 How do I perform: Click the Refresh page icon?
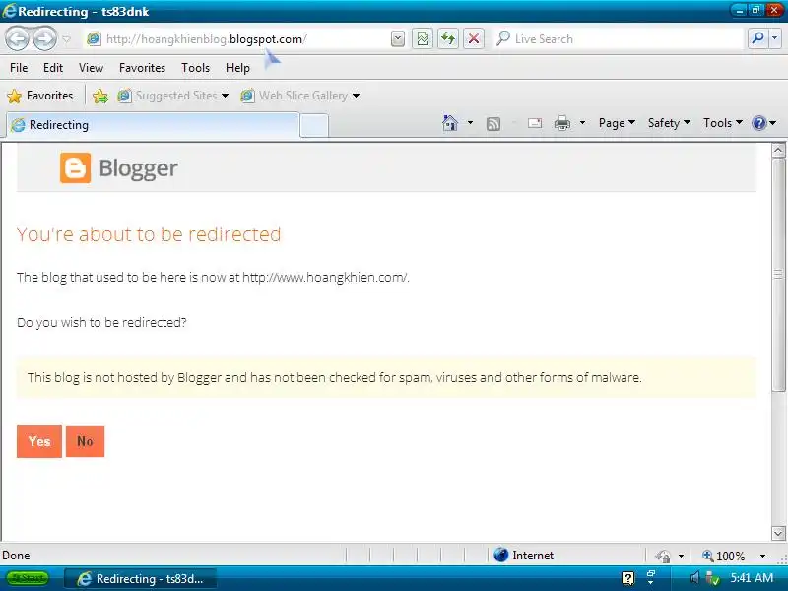(448, 38)
